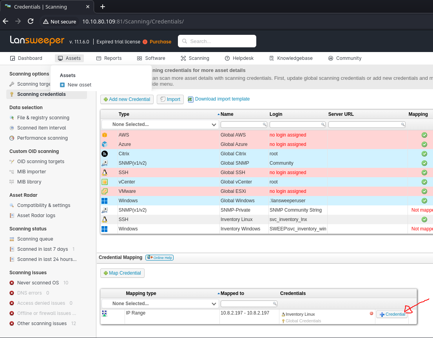Click the Lansweeper logo
The height and width of the screenshot is (338, 433).
pos(37,41)
